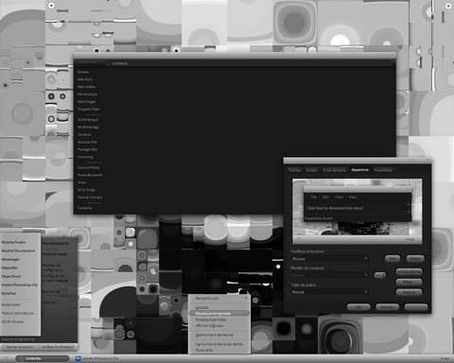Click the color swatch beside Modèle de couleurs
Viewport: 454px width, 363px height.
point(380,275)
